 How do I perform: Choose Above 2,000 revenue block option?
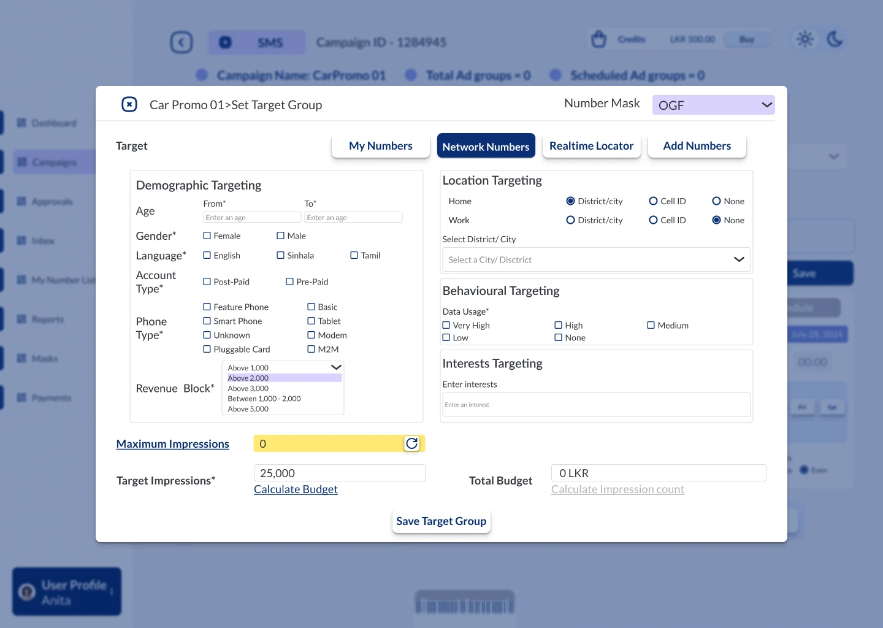click(x=285, y=378)
